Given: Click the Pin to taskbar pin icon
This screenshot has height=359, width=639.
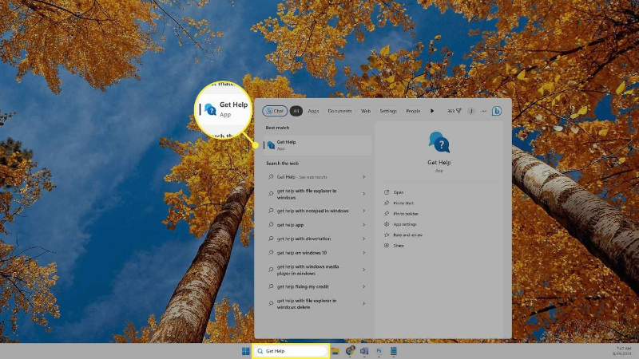Looking at the screenshot, I should (387, 213).
